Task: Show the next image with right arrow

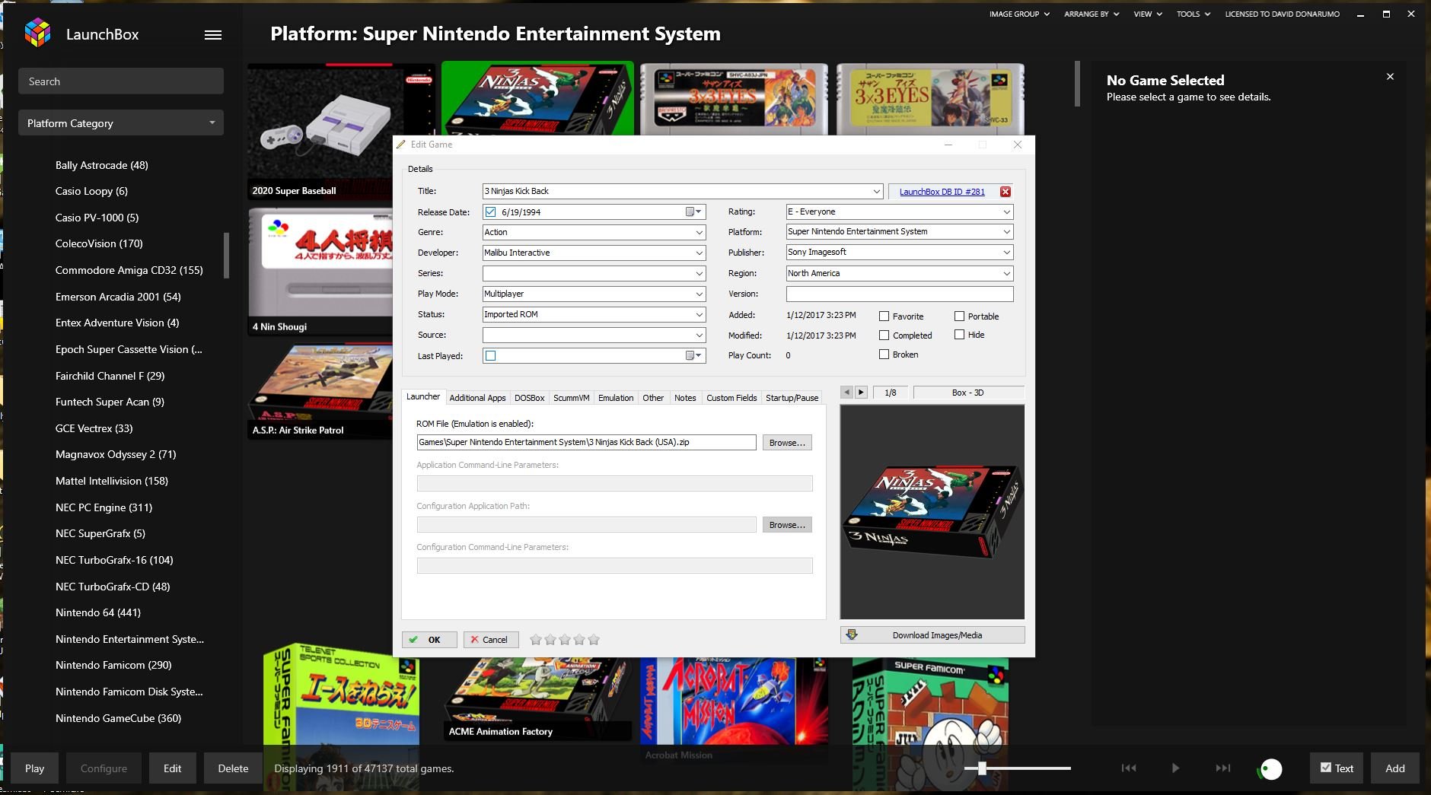Action: click(861, 393)
